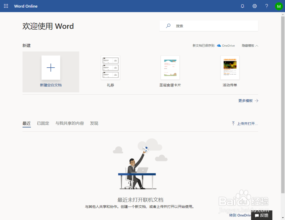Open the help question mark icon
Image resolution: width=285 pixels, height=220 pixels.
tap(267, 6)
